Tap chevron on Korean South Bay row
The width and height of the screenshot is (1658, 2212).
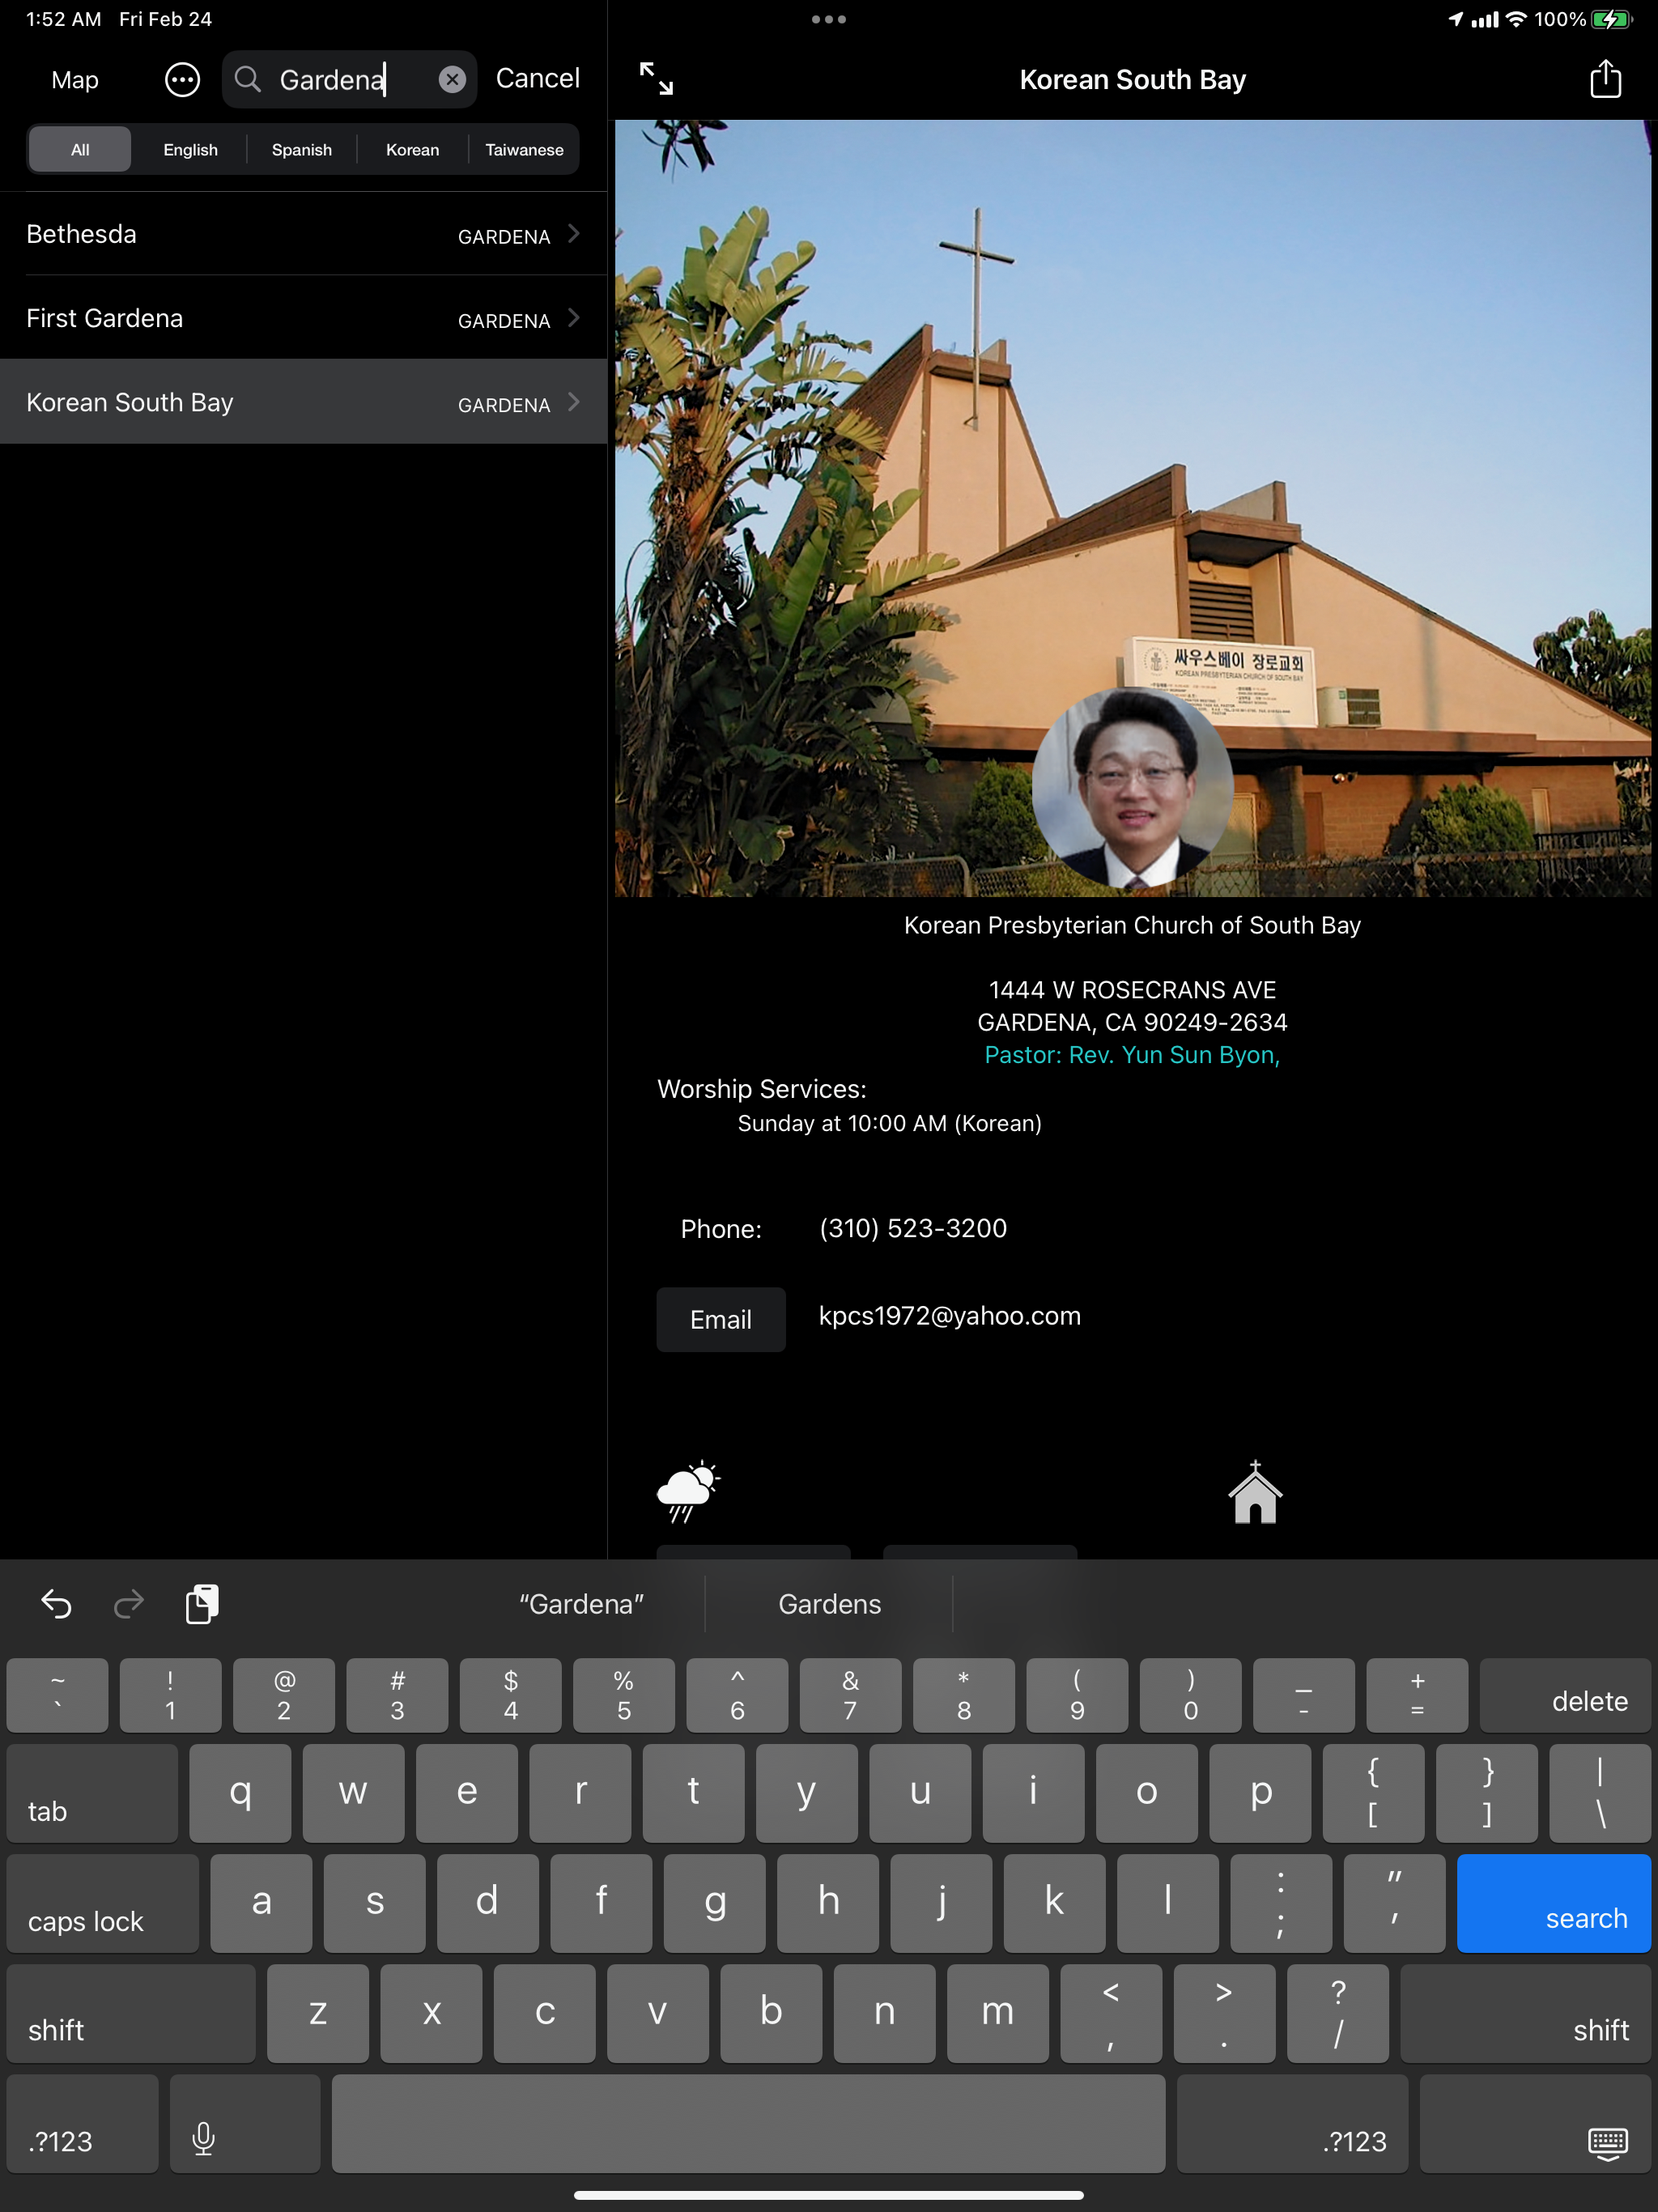[x=574, y=402]
